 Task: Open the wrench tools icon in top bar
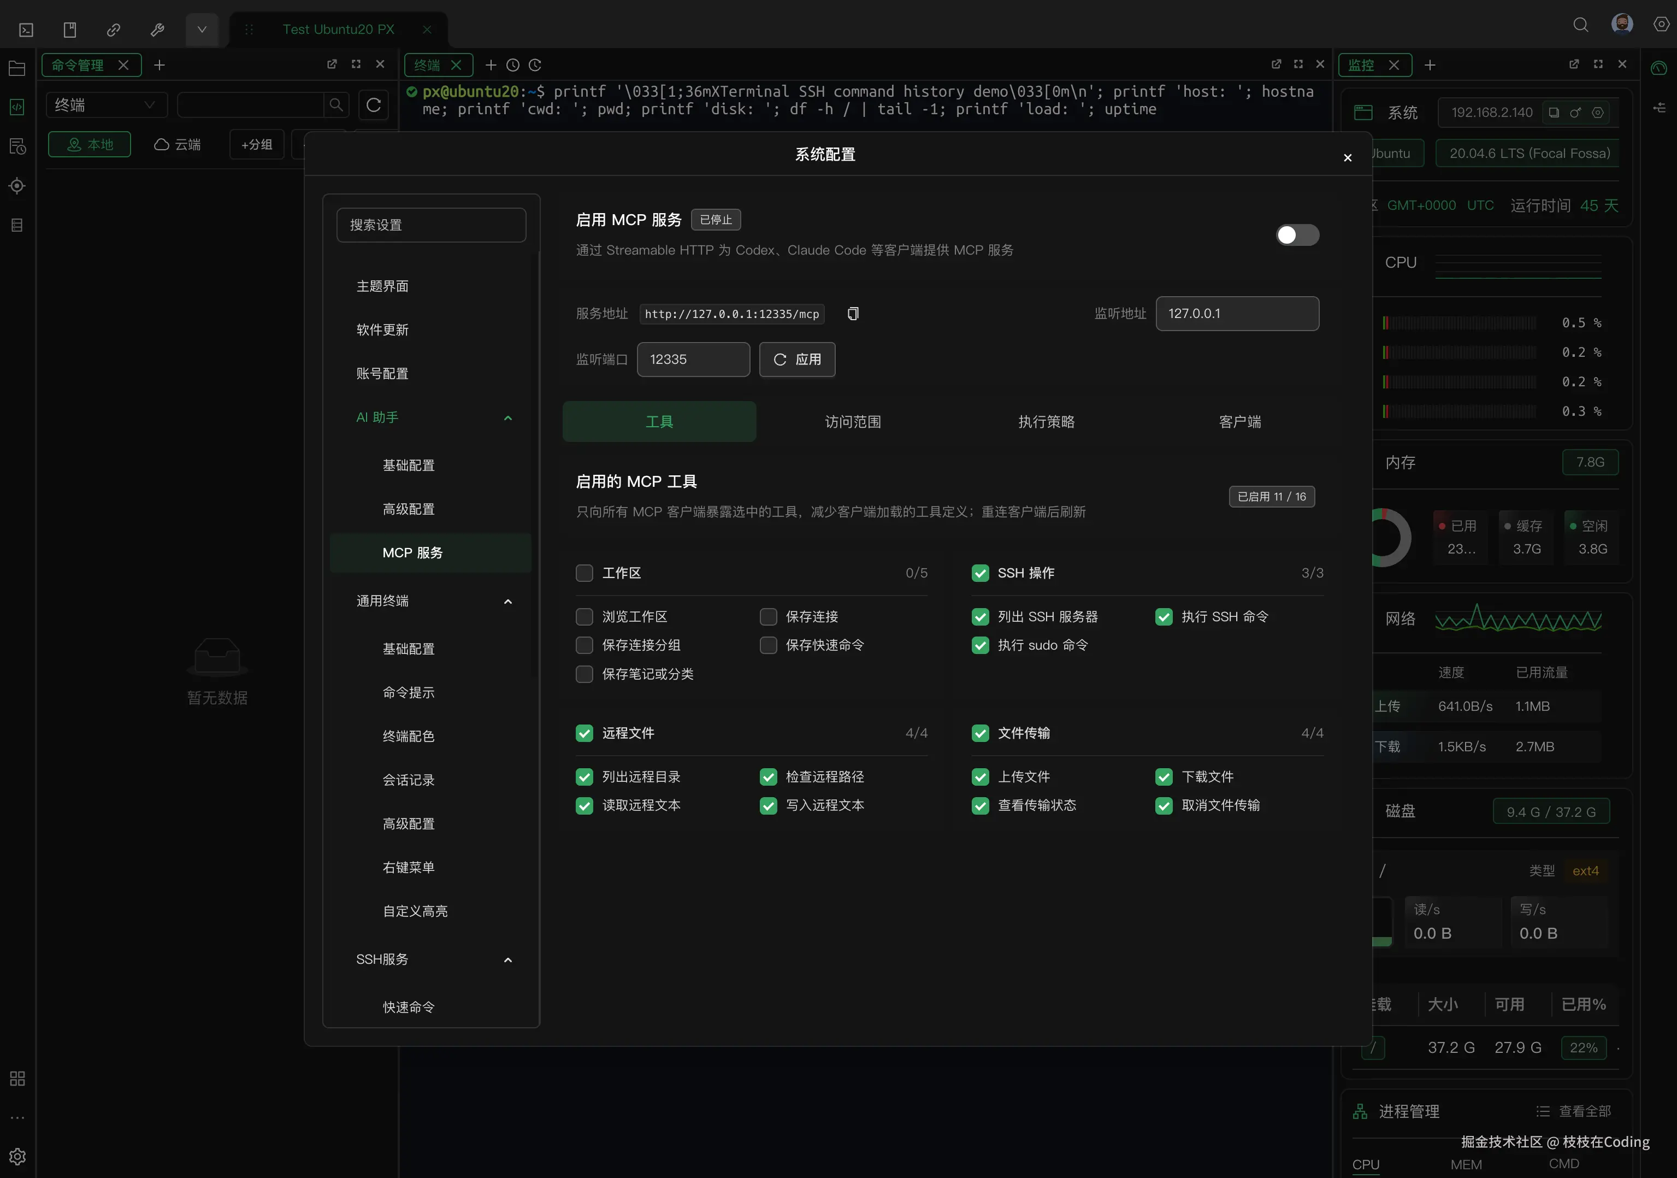(157, 30)
